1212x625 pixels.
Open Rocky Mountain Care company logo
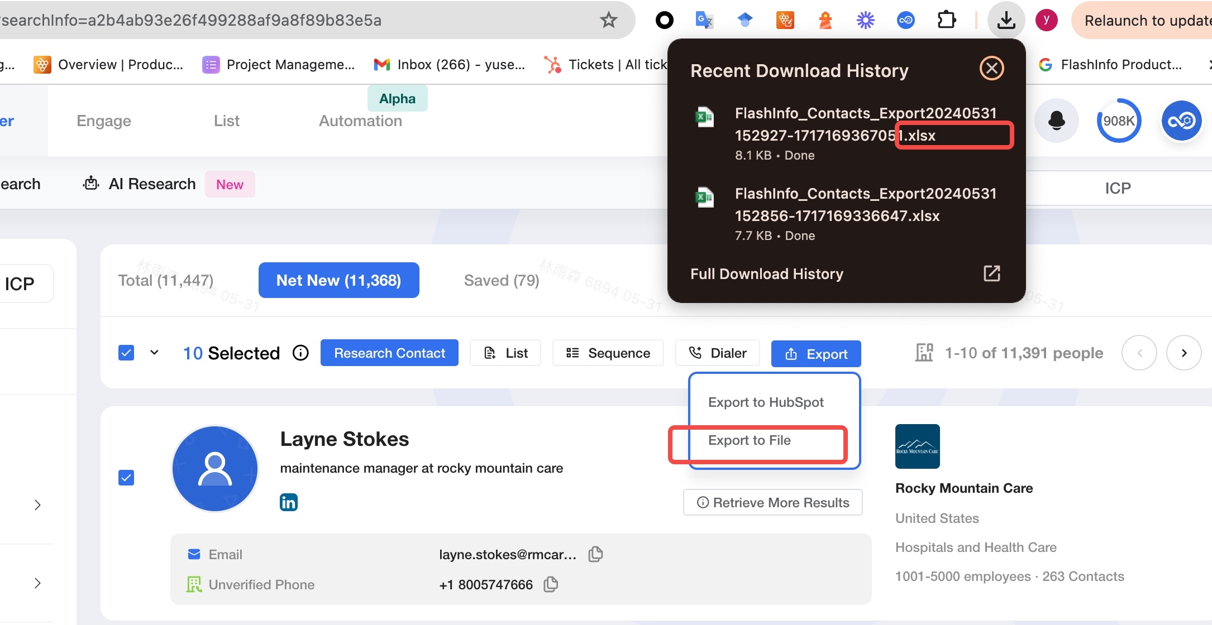coord(918,446)
